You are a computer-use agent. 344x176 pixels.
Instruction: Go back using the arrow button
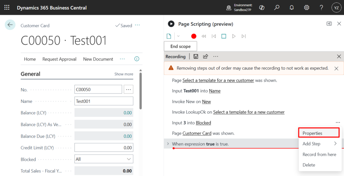[10, 25]
